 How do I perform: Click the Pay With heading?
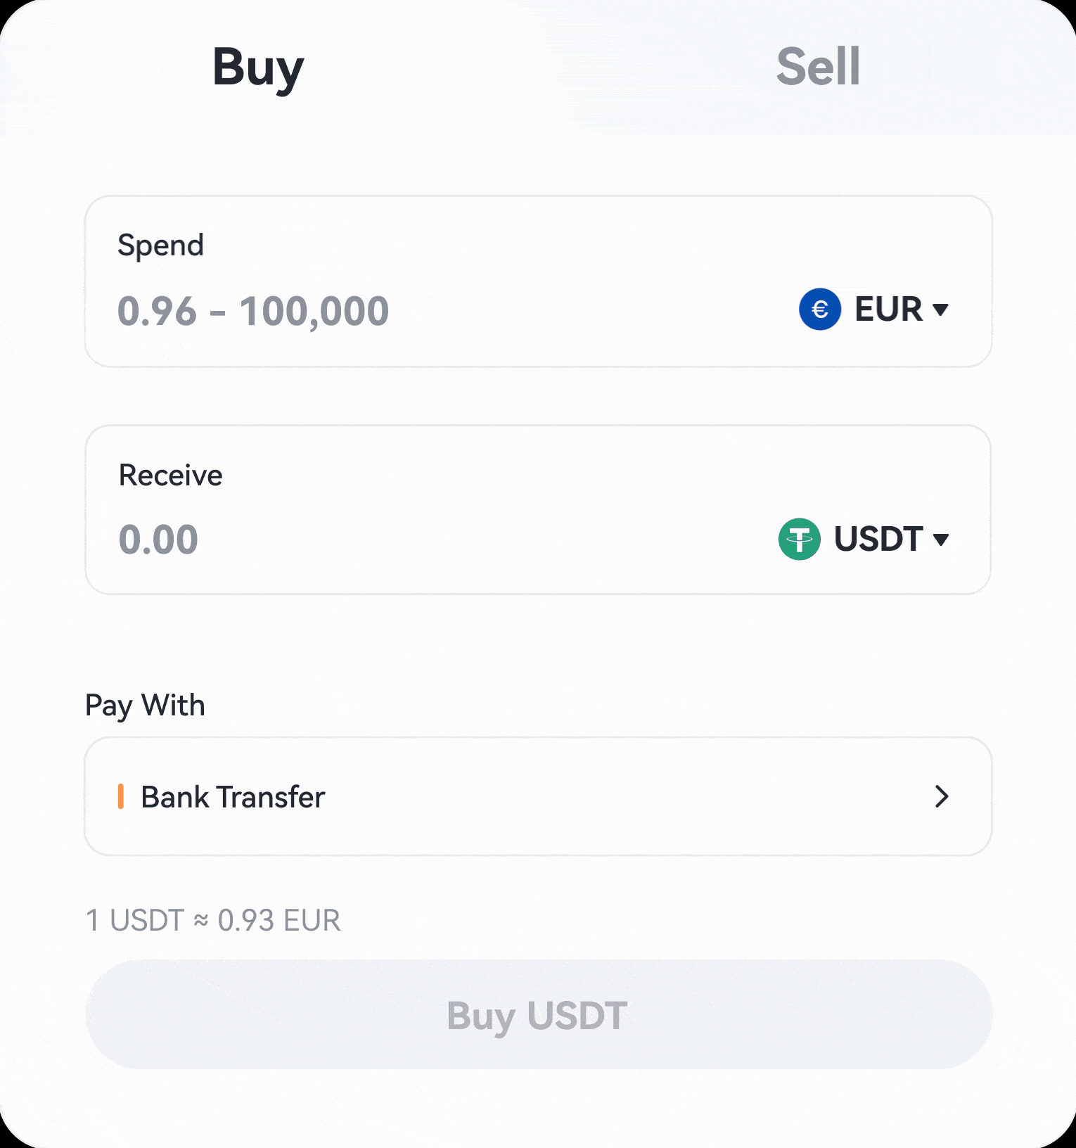click(145, 705)
